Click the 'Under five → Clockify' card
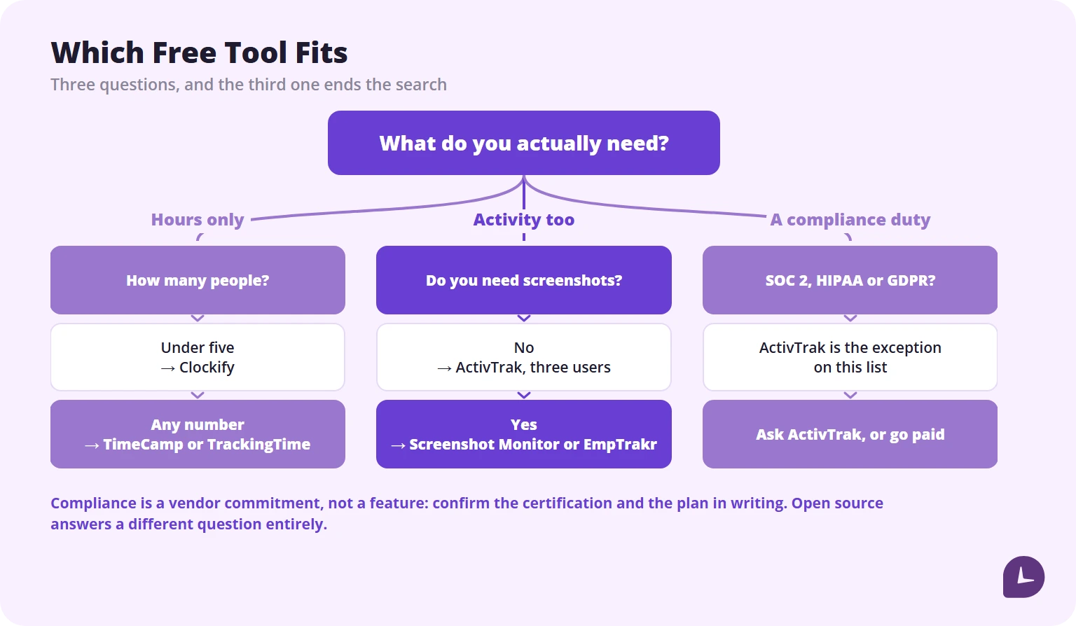Image resolution: width=1076 pixels, height=626 pixels. click(x=198, y=357)
